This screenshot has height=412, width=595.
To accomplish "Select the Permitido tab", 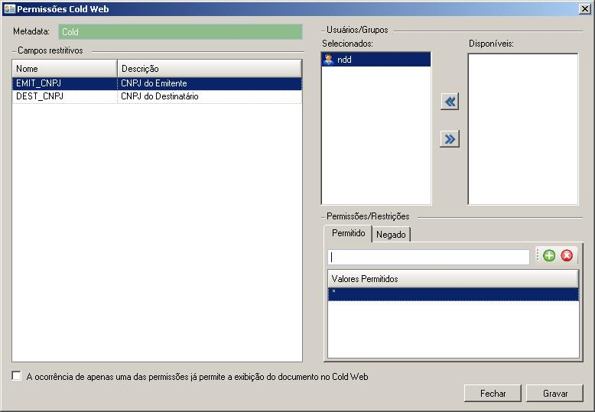I will tap(348, 233).
